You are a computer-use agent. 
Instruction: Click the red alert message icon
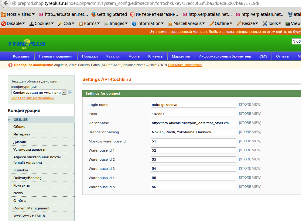[x=10, y=65]
